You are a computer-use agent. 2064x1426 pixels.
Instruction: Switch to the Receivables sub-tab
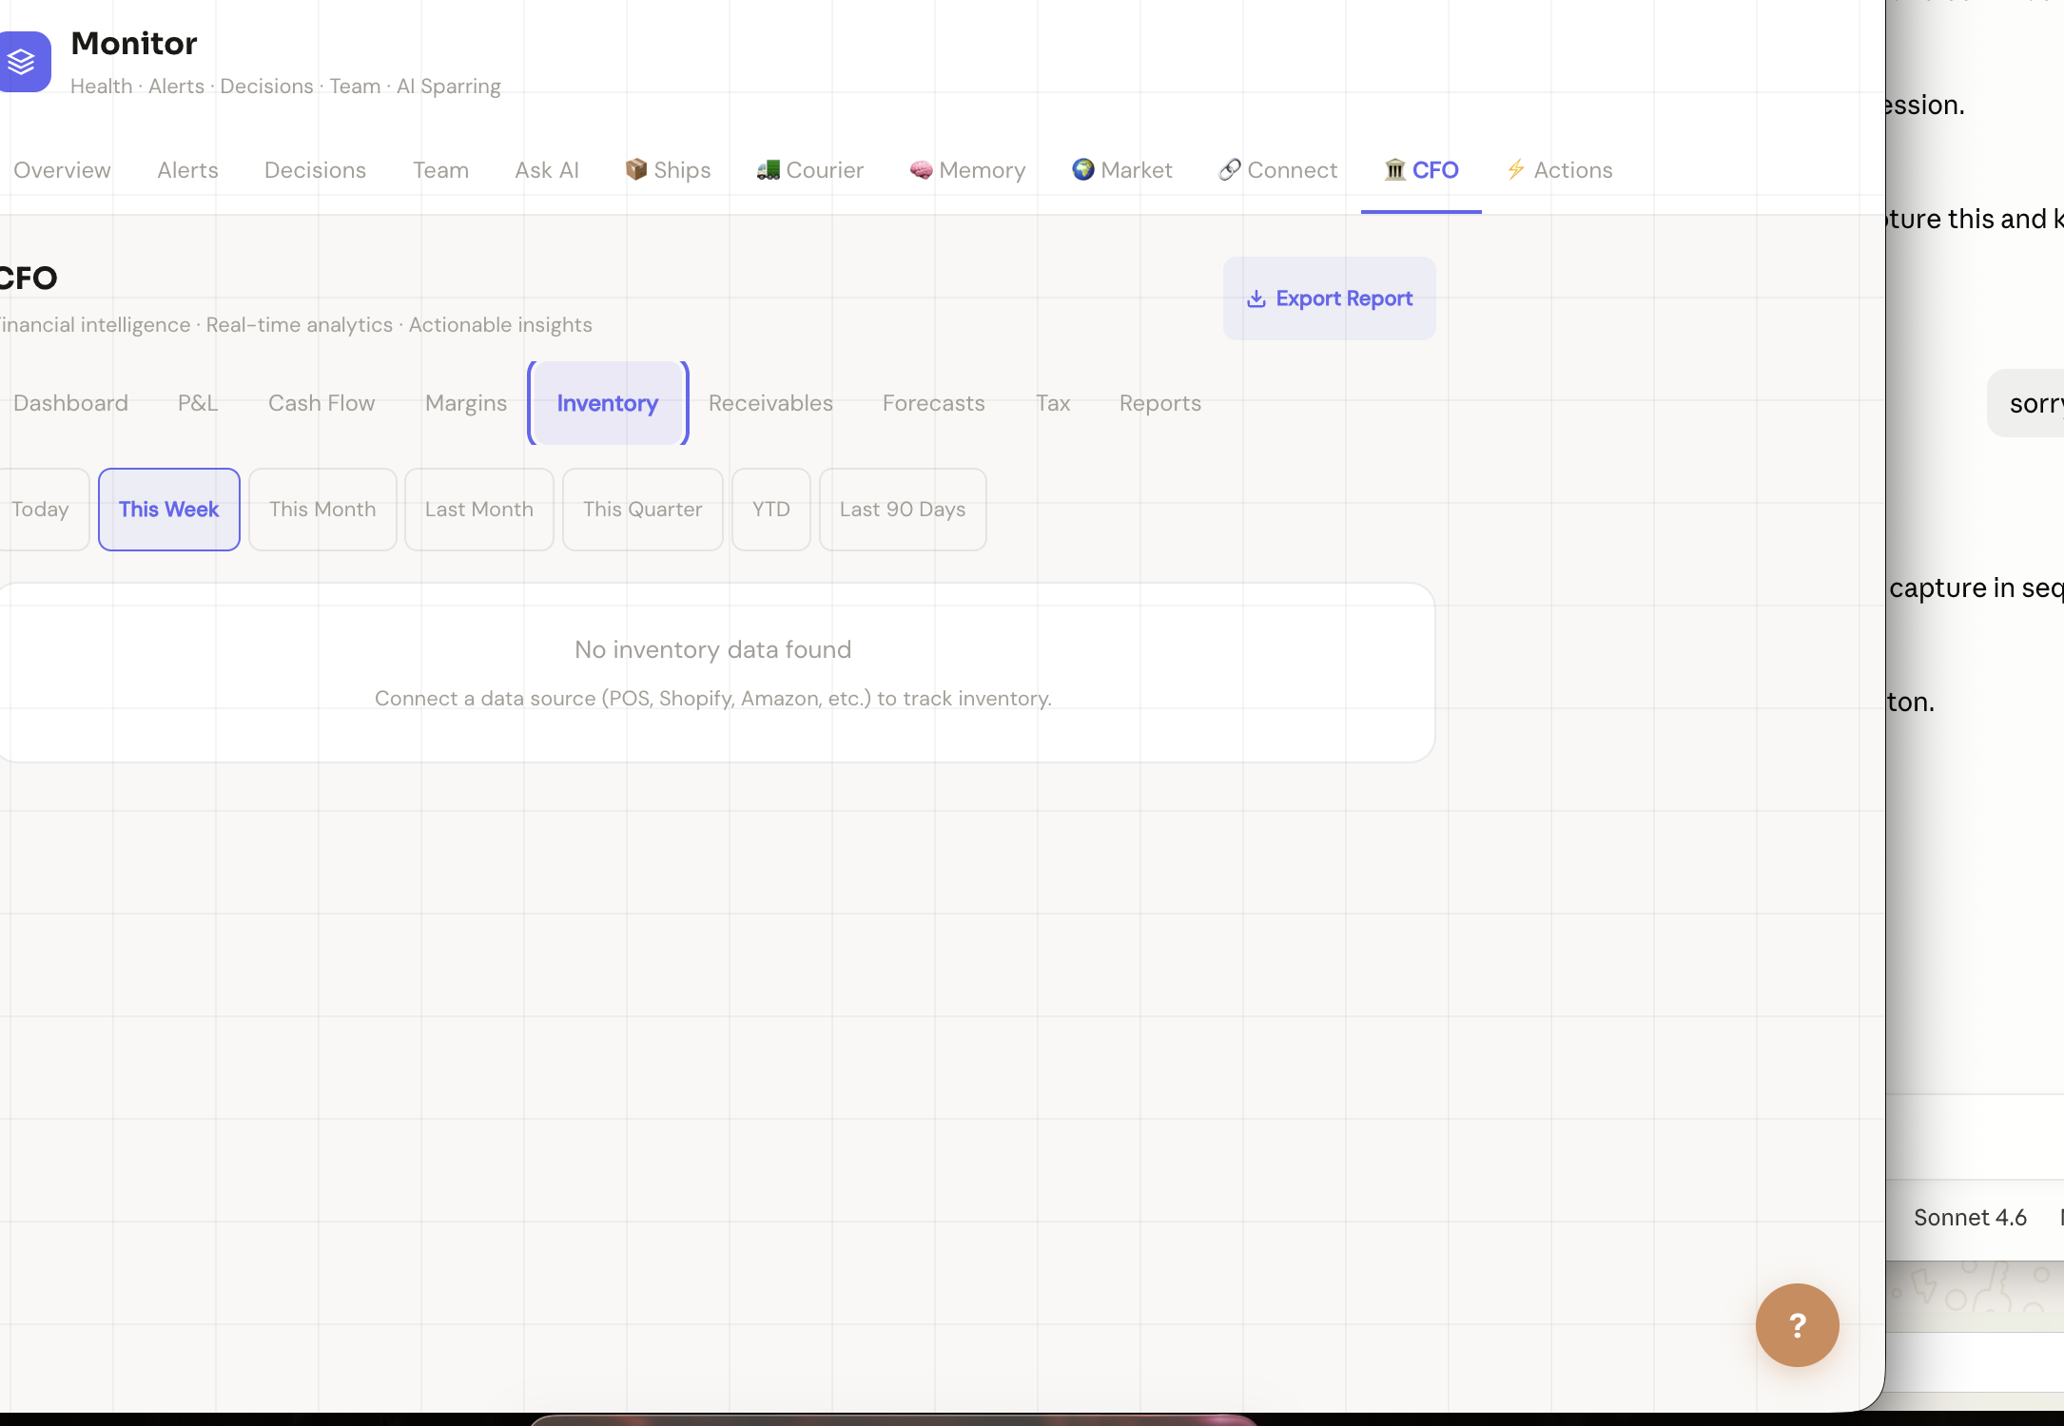tap(770, 403)
